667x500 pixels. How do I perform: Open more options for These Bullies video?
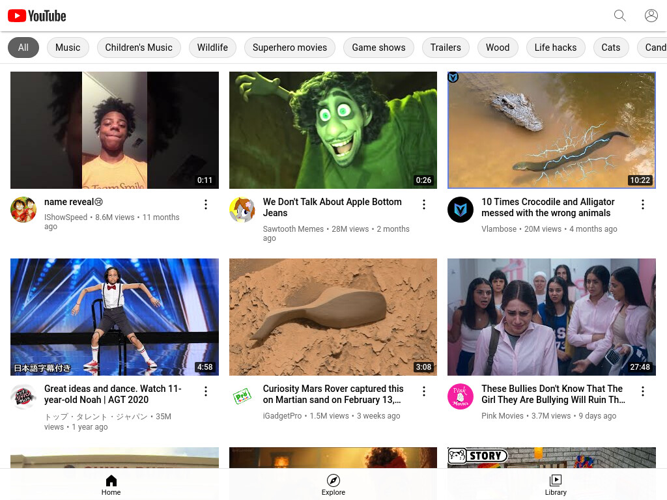point(643,391)
